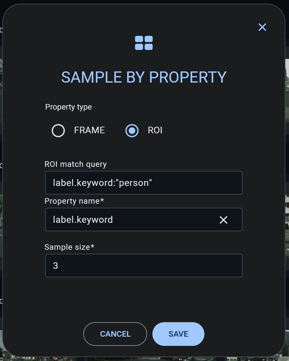The height and width of the screenshot is (361, 289).
Task: Close the Sample by Property dialog
Action: [262, 27]
